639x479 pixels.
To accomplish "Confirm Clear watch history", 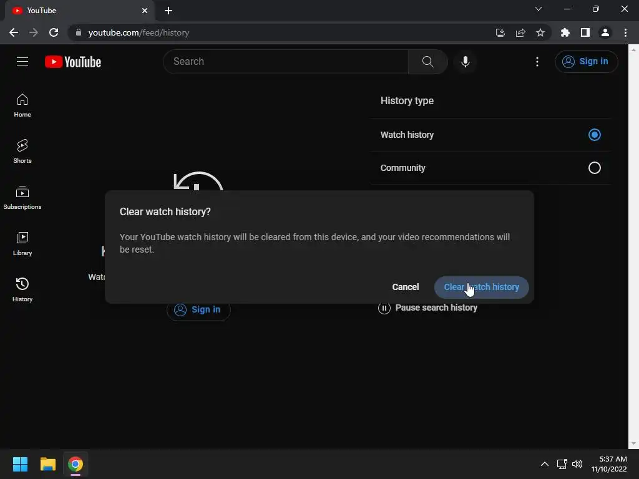I will coord(481,287).
